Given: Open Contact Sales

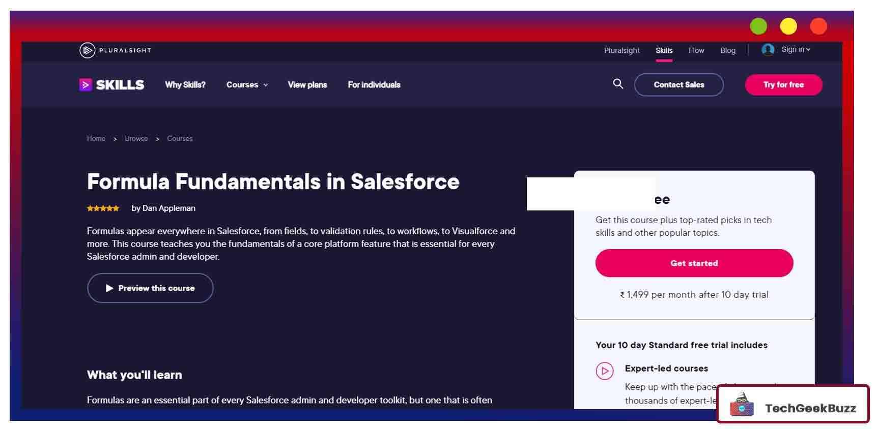Looking at the screenshot, I should (x=679, y=84).
